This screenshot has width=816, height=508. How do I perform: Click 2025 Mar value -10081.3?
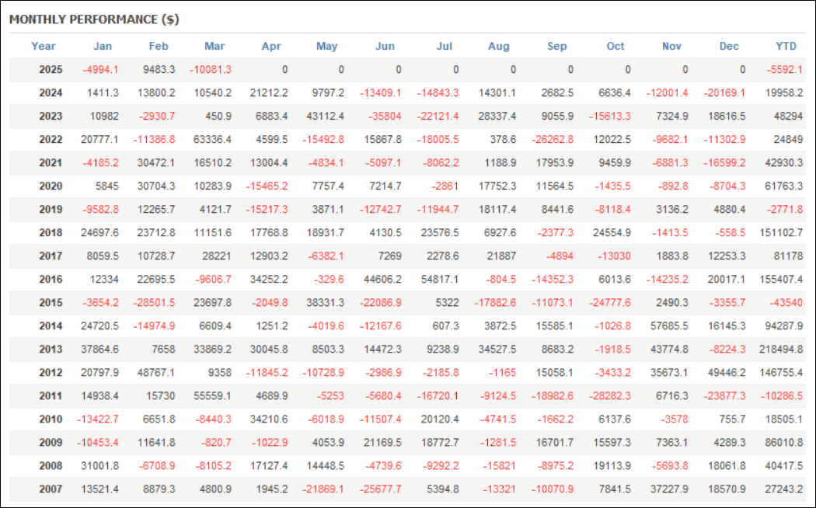[211, 70]
